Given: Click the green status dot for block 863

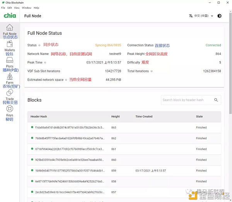Looking at the screenshot, I should 32,127.
